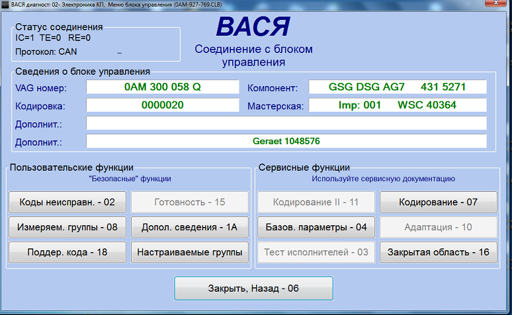The height and width of the screenshot is (315, 512).
Task: Click the 'Протокол: CAN' status text
Action: 46,52
